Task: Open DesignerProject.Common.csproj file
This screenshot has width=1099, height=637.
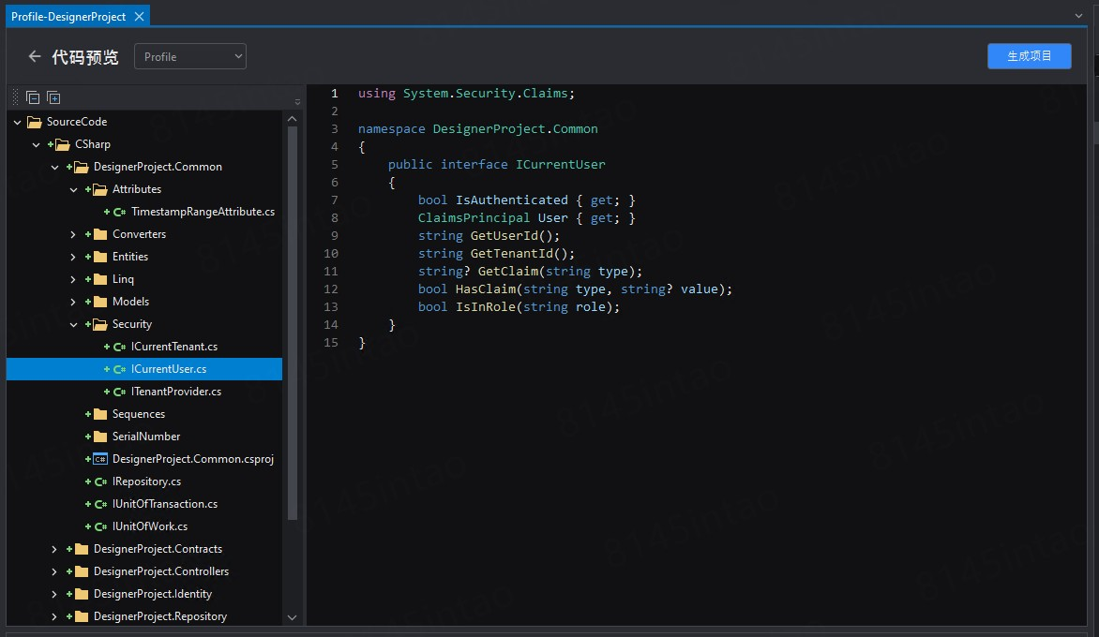Action: pos(193,459)
